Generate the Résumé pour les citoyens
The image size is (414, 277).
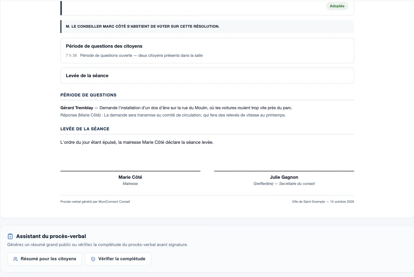[44, 259]
